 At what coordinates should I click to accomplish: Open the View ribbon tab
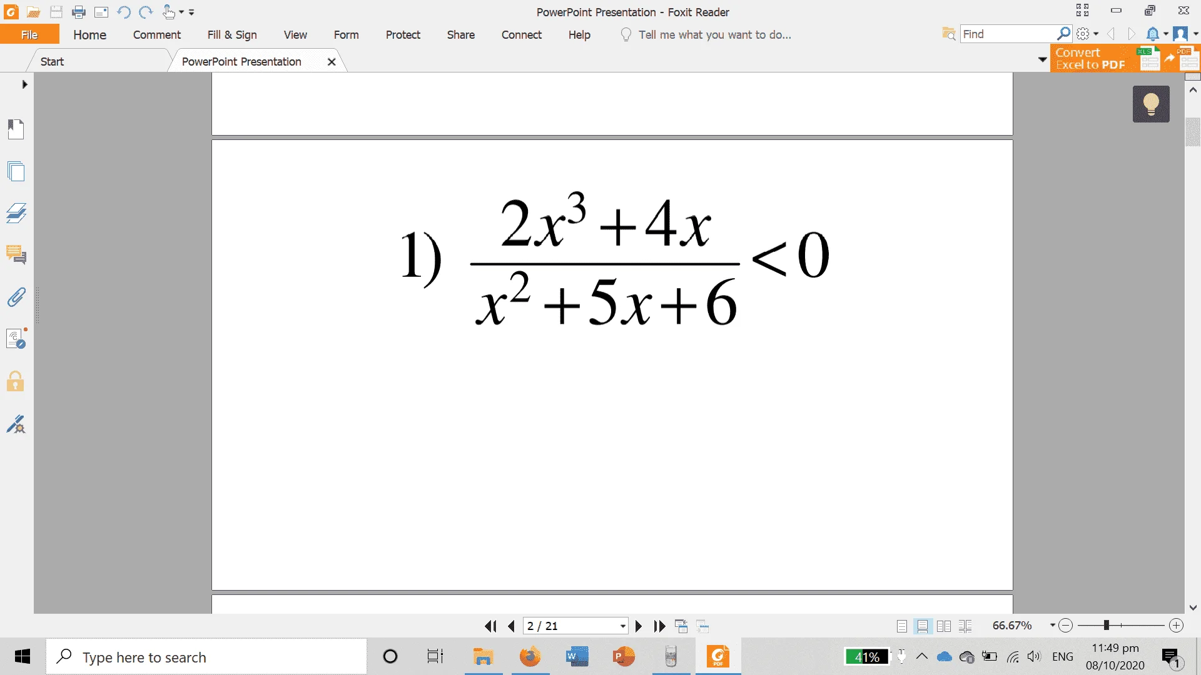coord(295,35)
